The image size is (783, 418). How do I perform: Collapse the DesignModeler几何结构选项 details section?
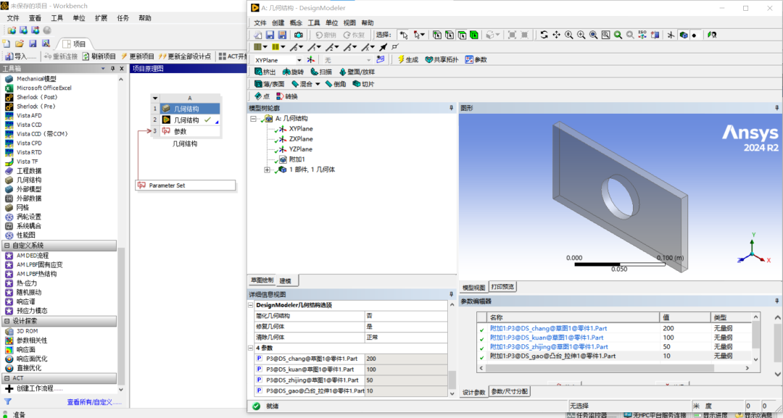tap(251, 305)
